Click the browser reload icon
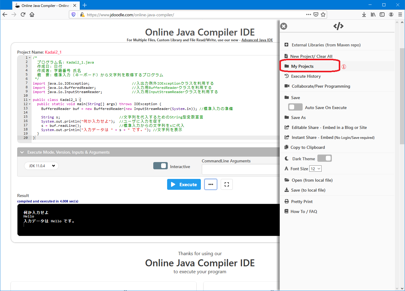The image size is (405, 291). (x=23, y=14)
